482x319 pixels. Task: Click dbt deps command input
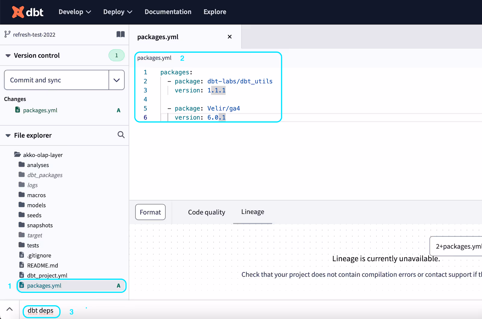point(41,311)
